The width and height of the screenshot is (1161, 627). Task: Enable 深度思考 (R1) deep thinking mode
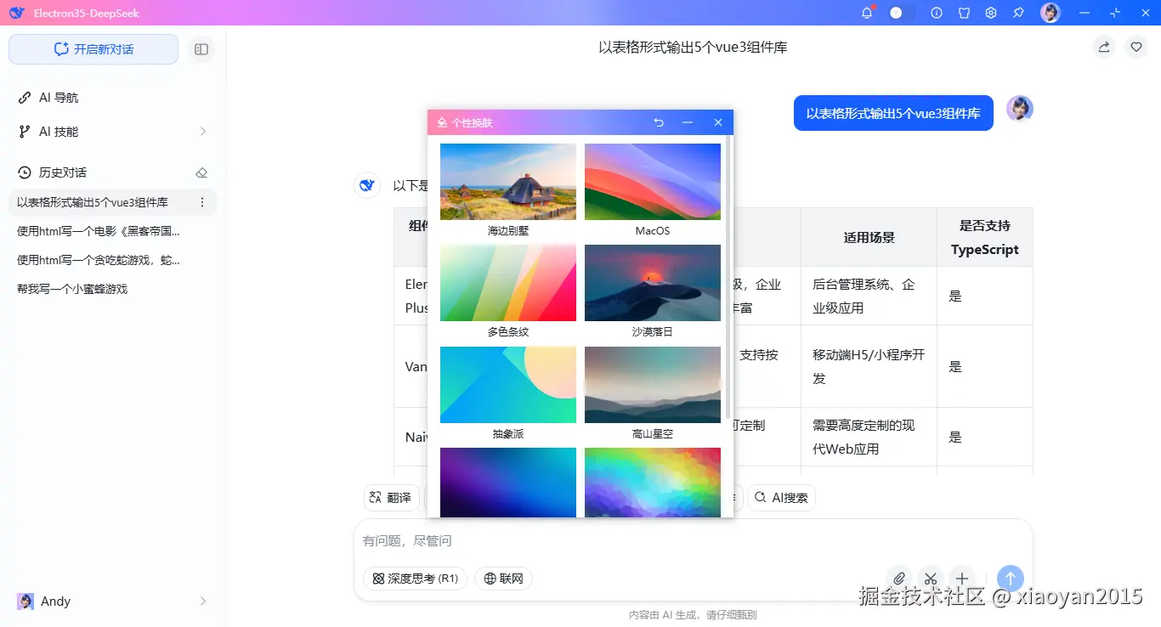click(414, 578)
